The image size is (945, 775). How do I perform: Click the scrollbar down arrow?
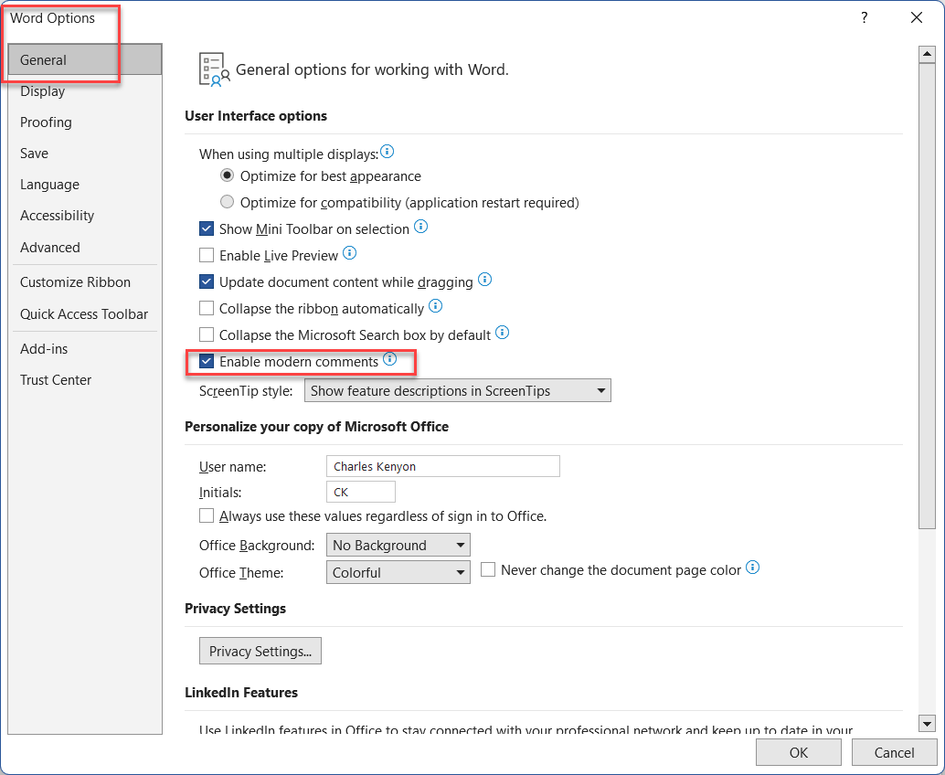click(x=927, y=723)
